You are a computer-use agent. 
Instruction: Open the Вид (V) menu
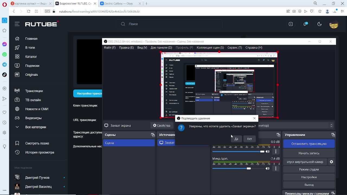click(x=142, y=47)
